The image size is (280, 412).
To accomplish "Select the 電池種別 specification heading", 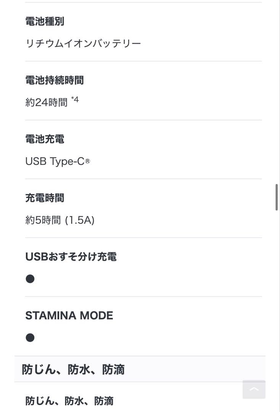I will coord(45,22).
